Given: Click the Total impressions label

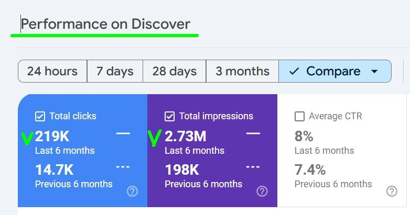Looking at the screenshot, I should pos(216,116).
